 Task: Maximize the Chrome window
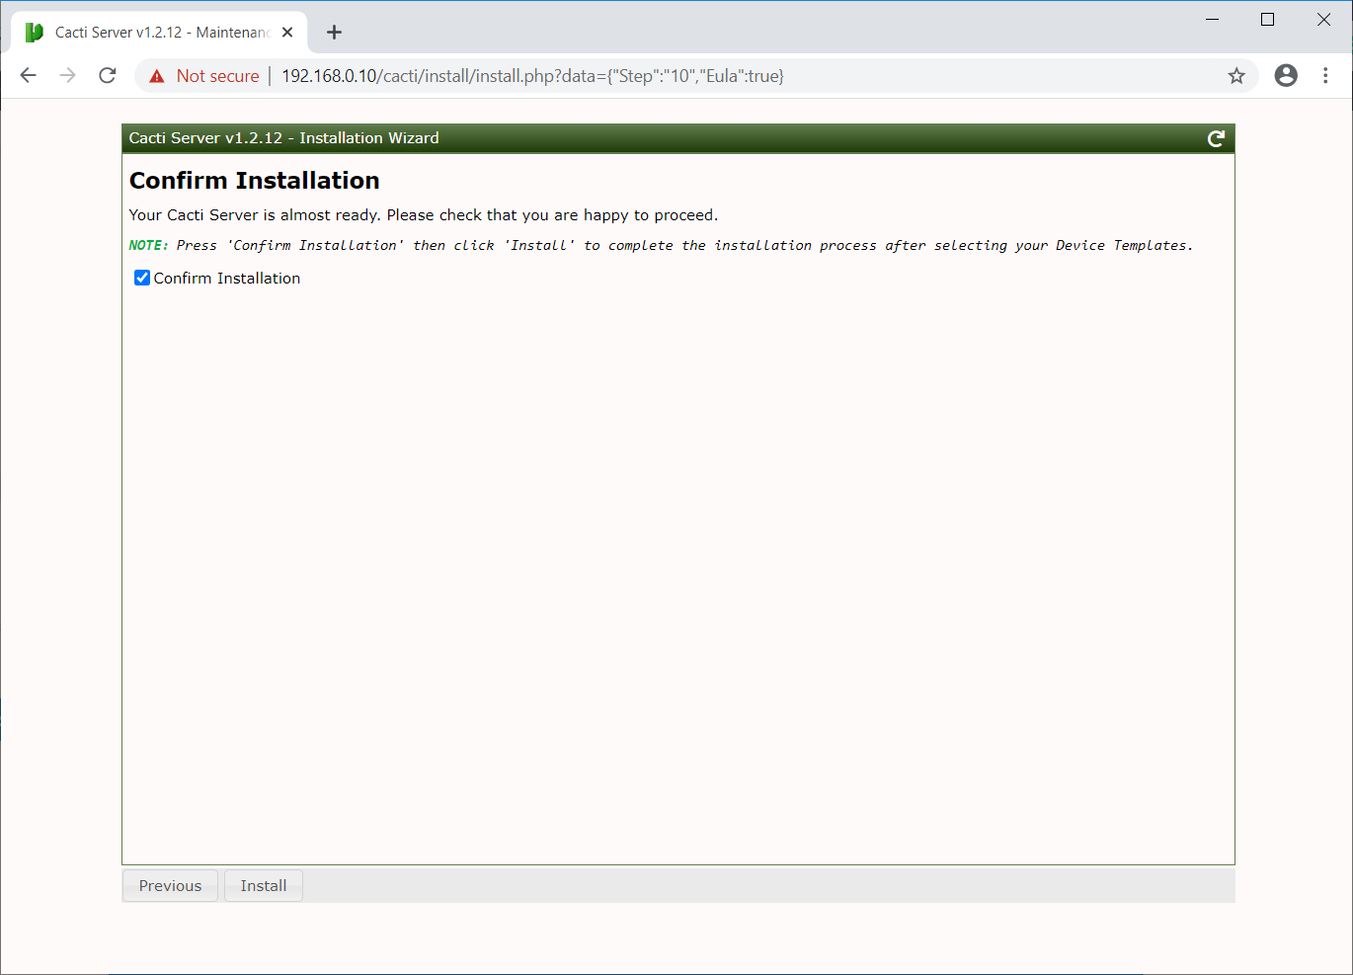(x=1267, y=20)
